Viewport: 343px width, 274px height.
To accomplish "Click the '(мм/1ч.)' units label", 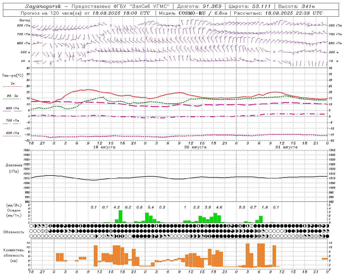I will (x=14, y=215).
